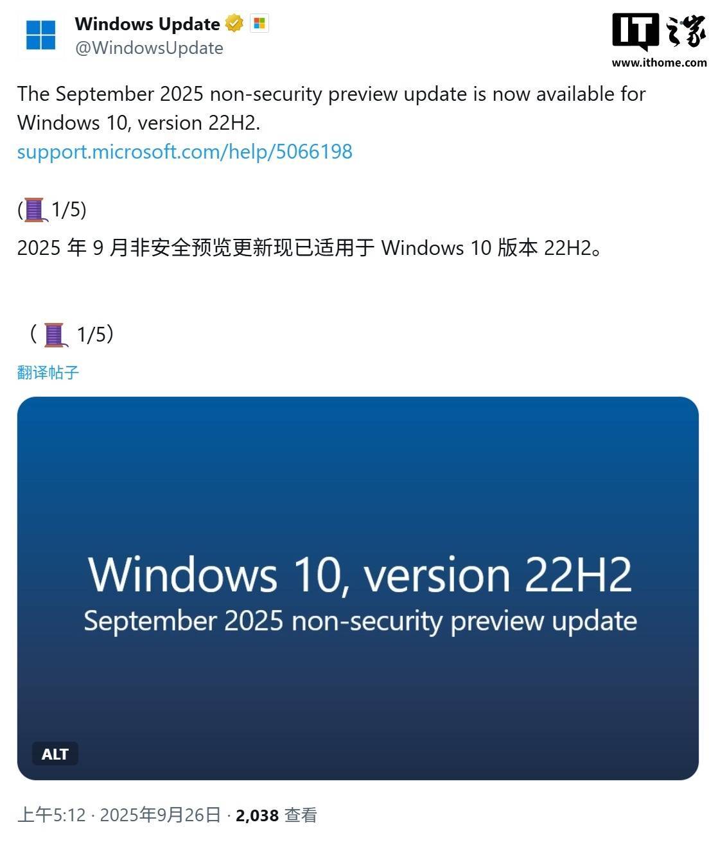Open the support.microsoft.com/help/5066198 link

184,152
